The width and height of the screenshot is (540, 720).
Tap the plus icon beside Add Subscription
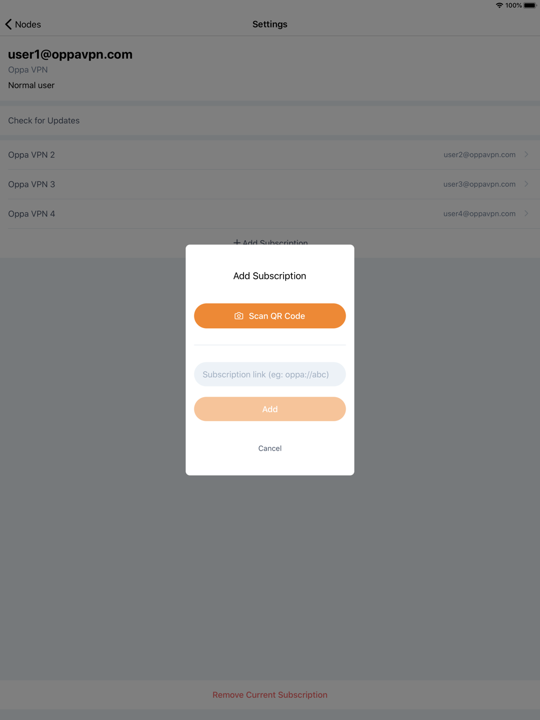point(237,242)
